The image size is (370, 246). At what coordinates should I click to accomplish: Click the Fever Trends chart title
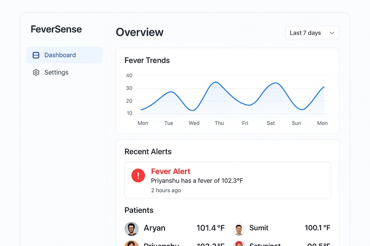tap(147, 60)
